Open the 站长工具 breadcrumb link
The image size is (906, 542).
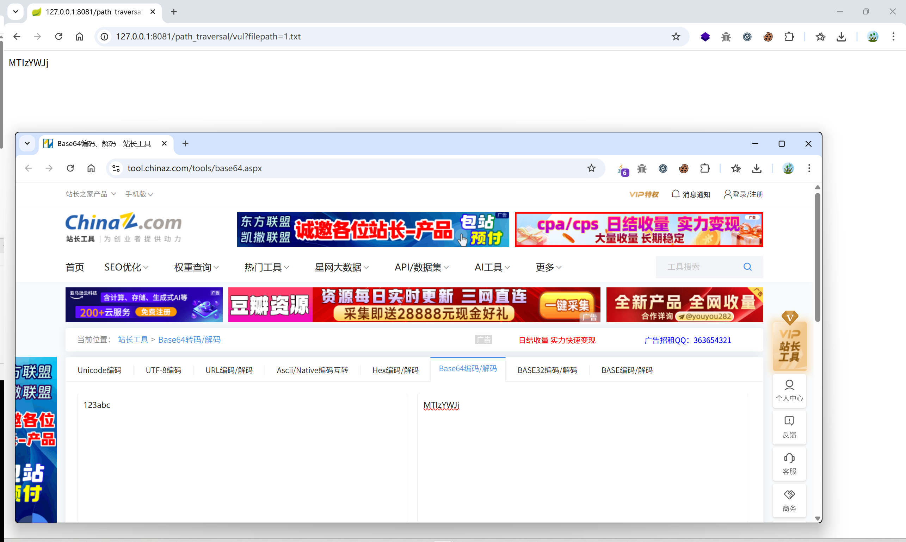pyautogui.click(x=132, y=339)
